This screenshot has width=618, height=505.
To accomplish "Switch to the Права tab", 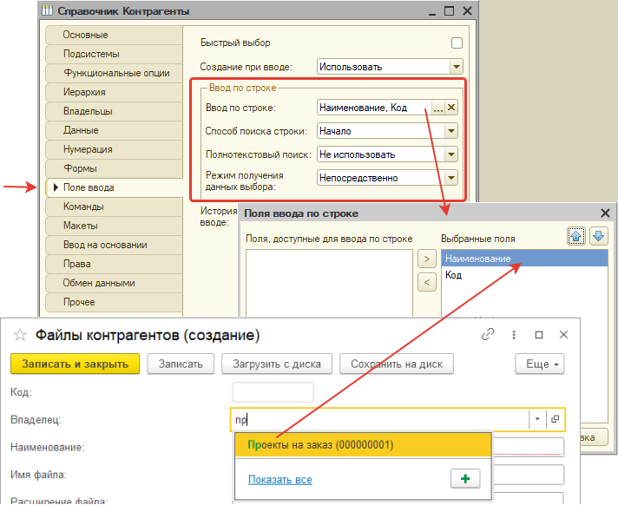I will pyautogui.click(x=114, y=264).
